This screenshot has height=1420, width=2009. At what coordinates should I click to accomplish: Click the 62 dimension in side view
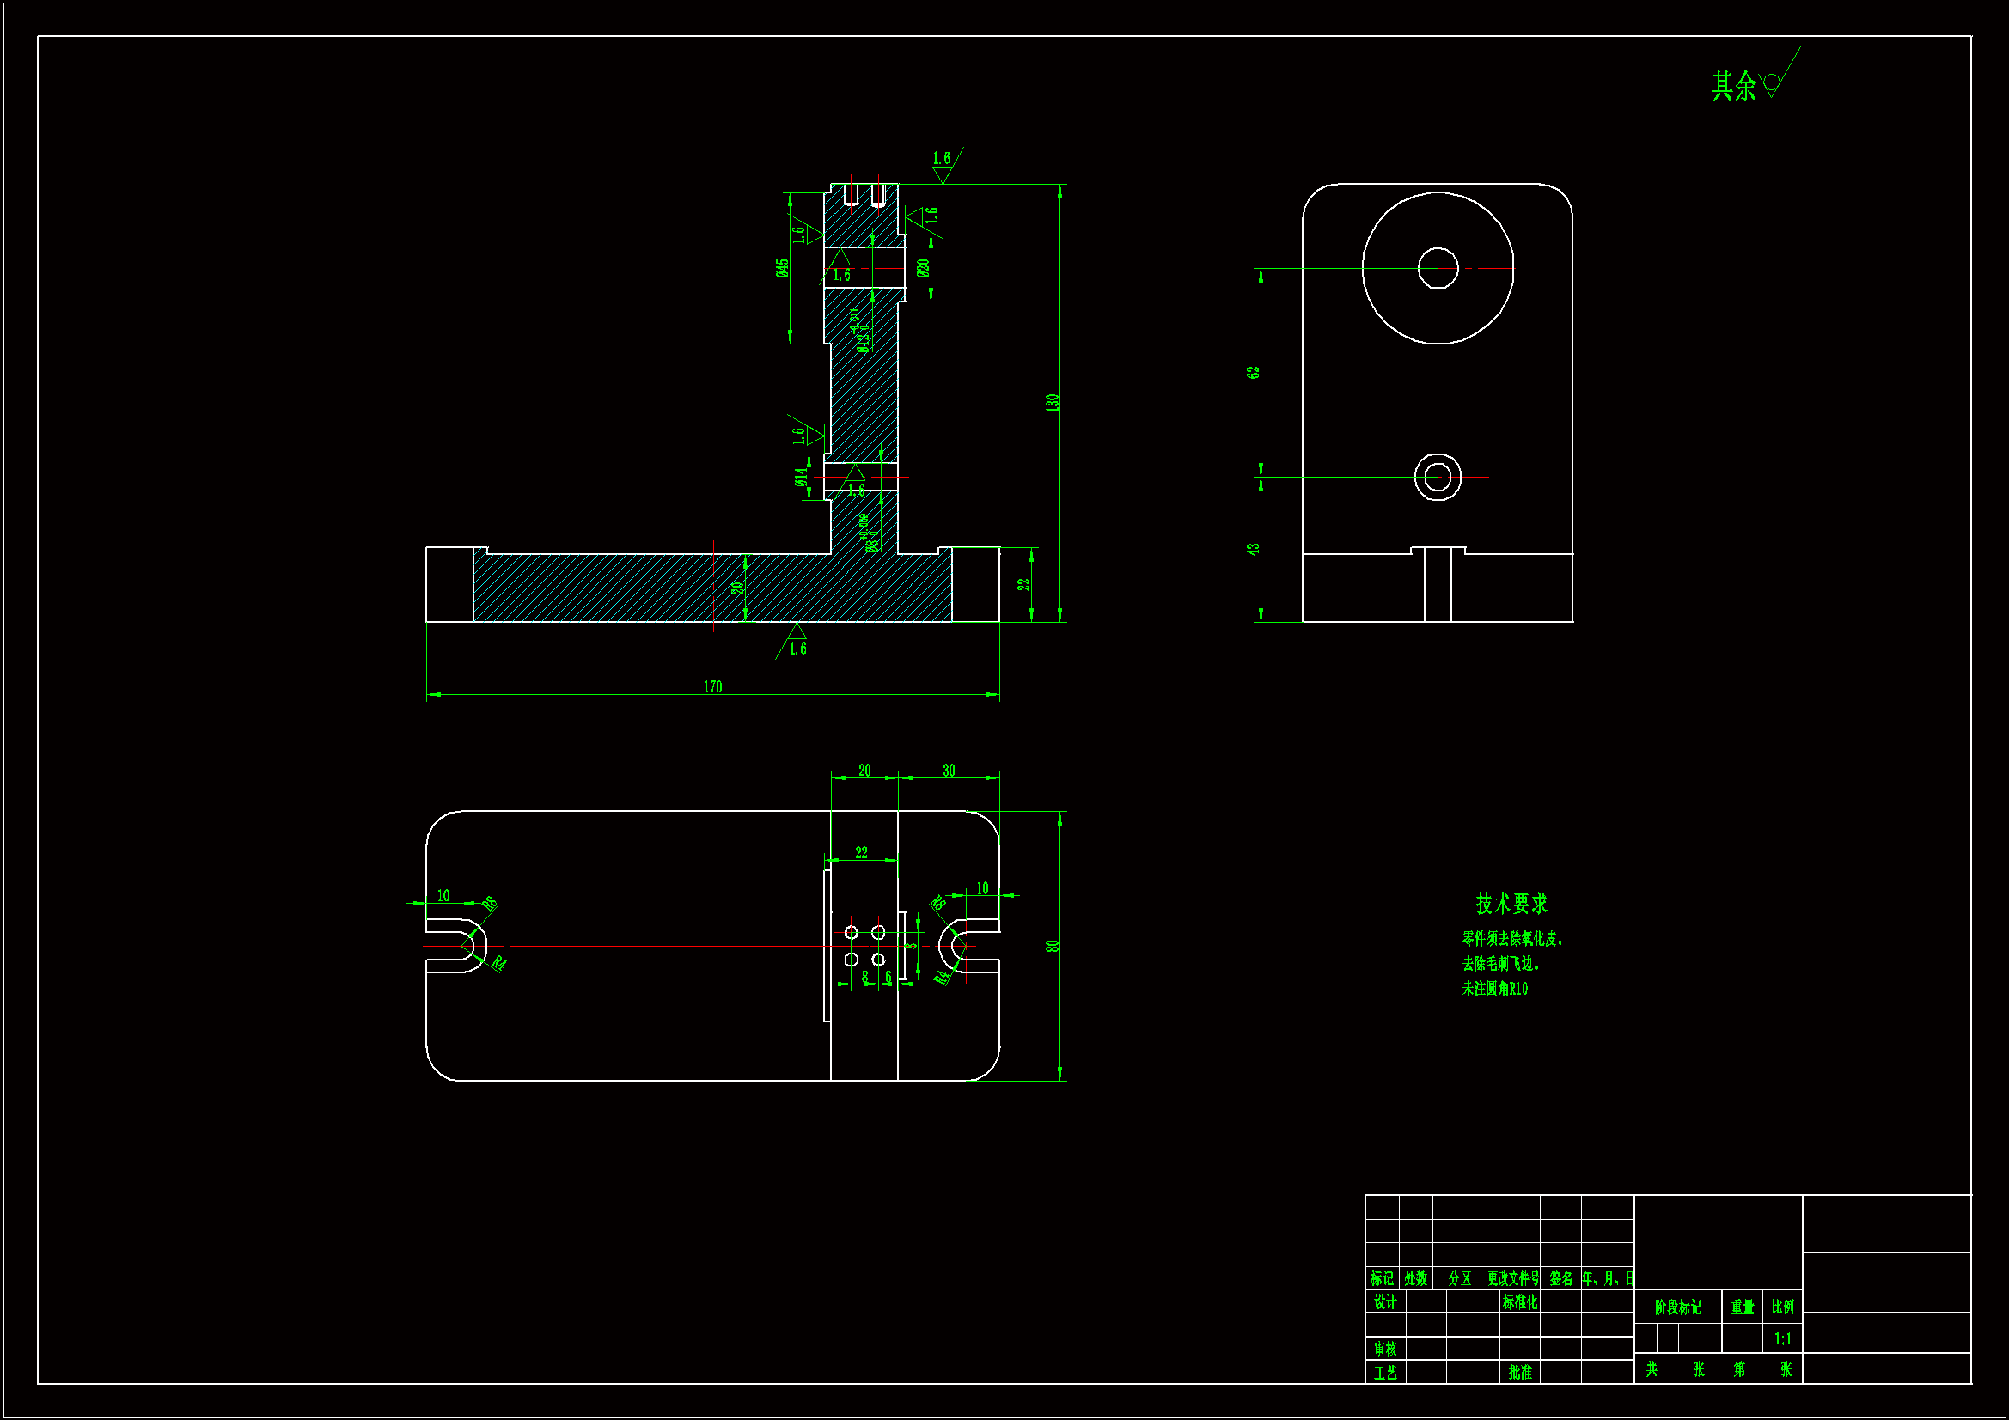coord(1253,372)
